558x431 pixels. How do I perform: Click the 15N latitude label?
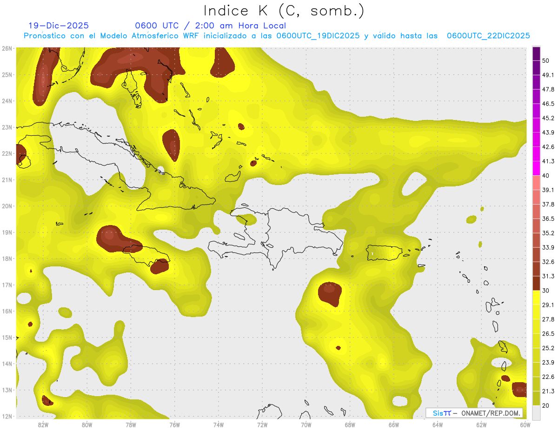pos(7,338)
